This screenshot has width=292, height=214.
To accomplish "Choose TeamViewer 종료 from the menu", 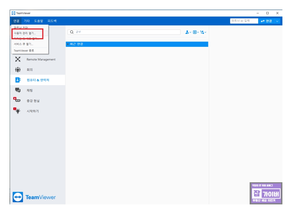I will click(30, 50).
